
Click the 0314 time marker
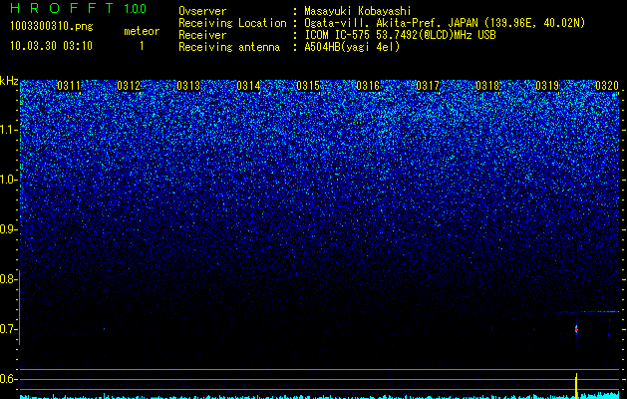[x=248, y=86]
